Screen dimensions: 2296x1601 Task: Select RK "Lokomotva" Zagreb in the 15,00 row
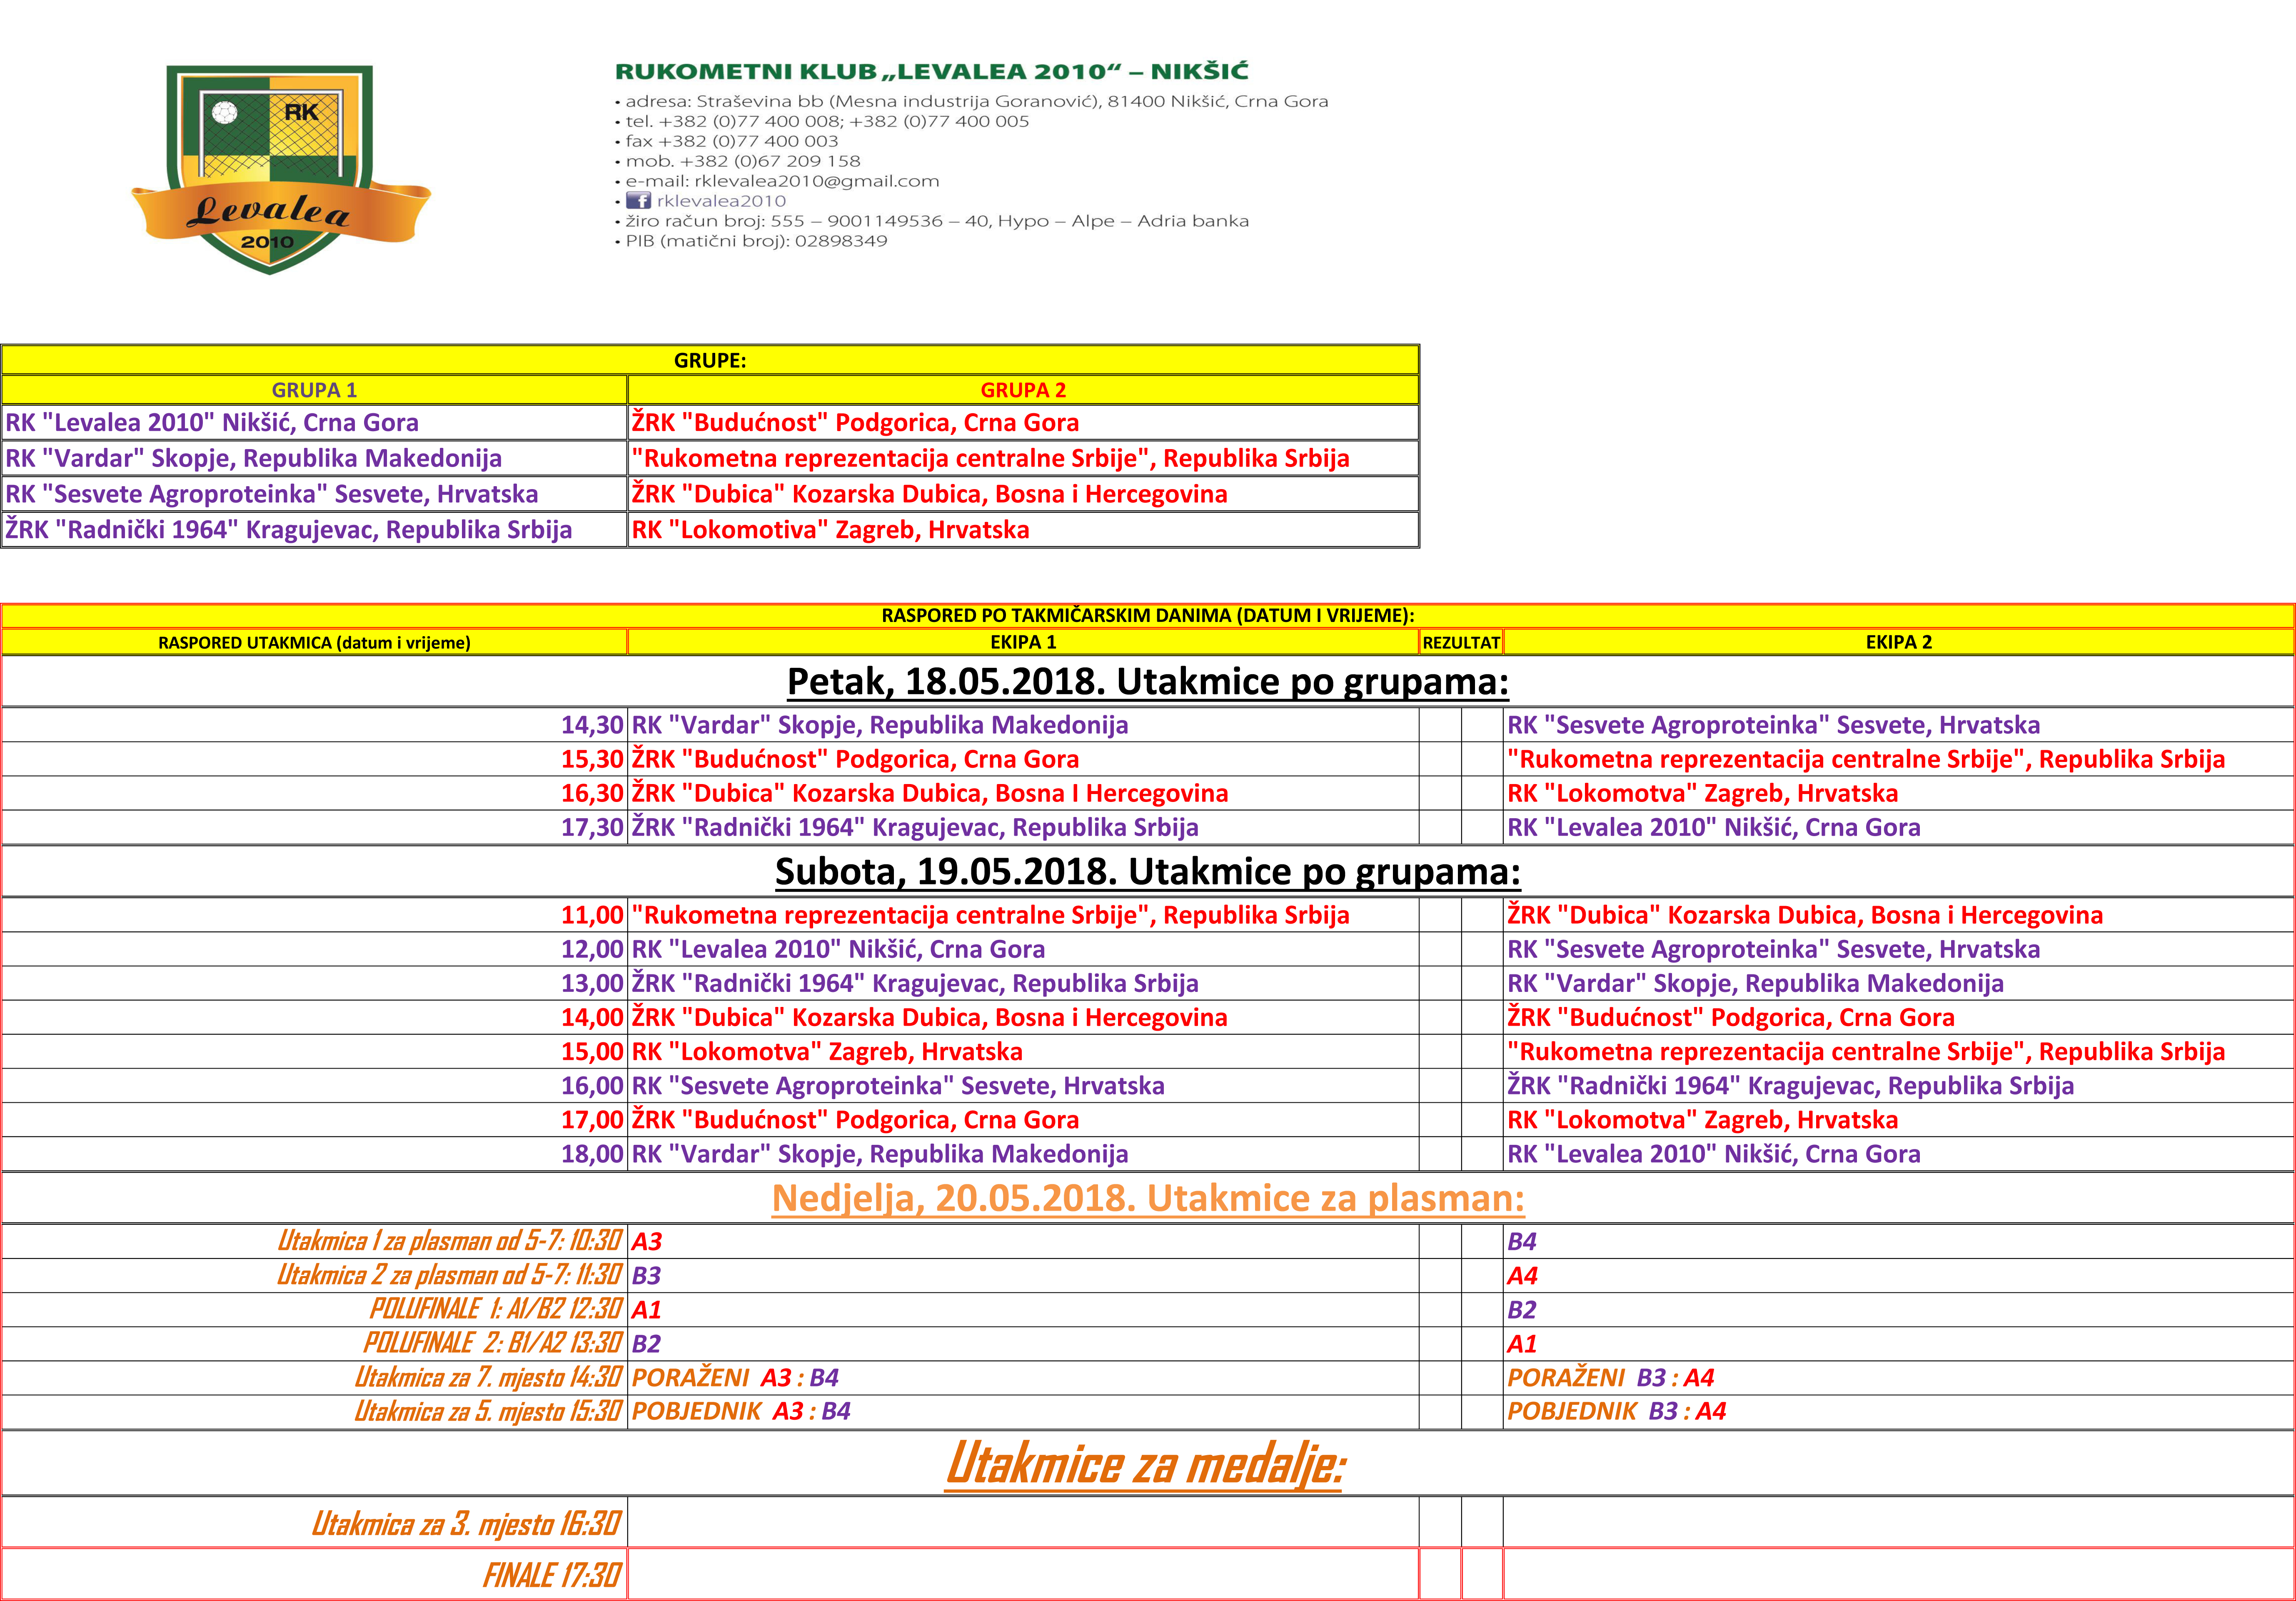827,1051
